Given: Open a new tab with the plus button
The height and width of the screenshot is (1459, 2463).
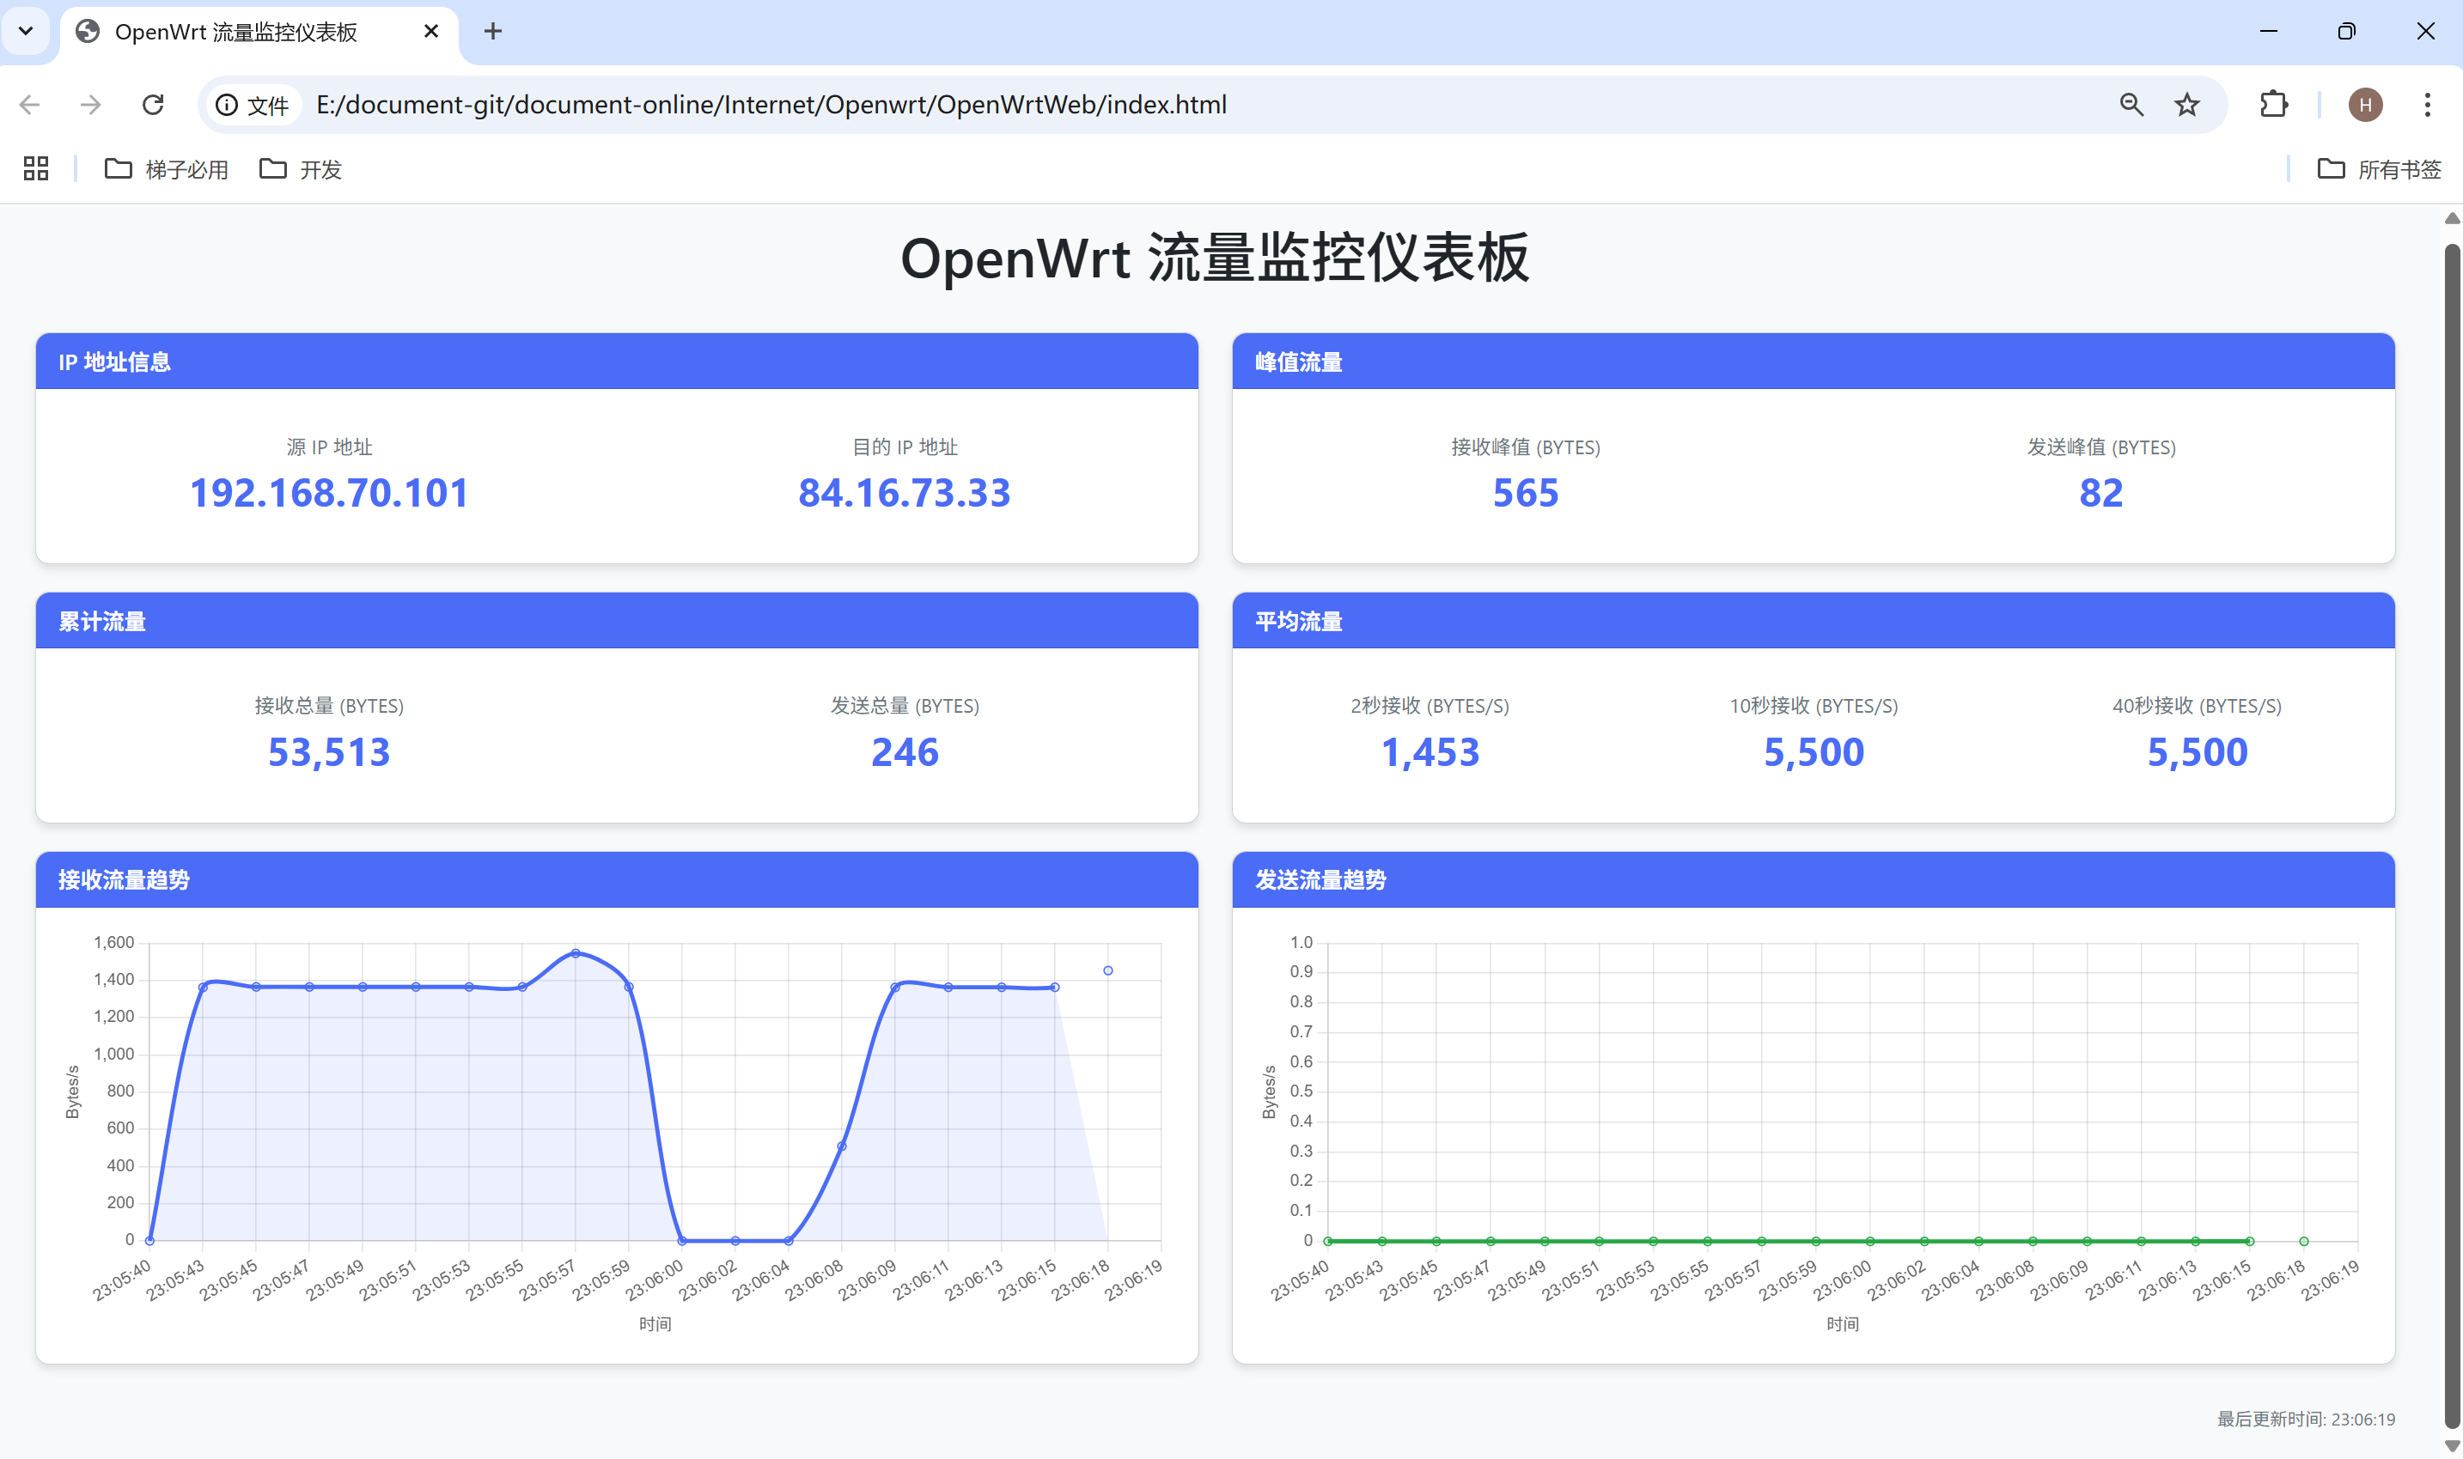Looking at the screenshot, I should (492, 32).
